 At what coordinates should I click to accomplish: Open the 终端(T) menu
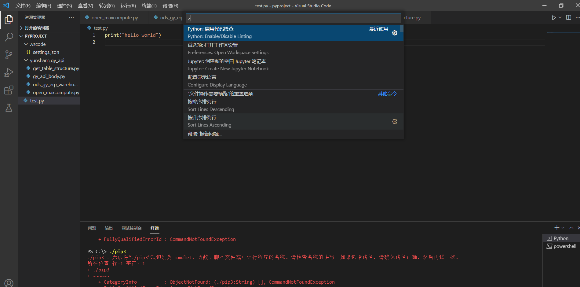pyautogui.click(x=149, y=6)
